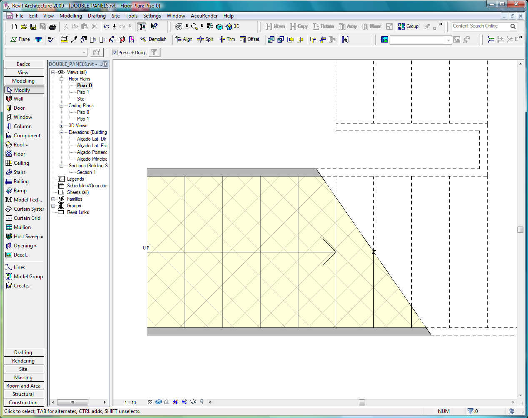Image resolution: width=528 pixels, height=418 pixels.
Task: Open the Piso 1 floor plan view
Action: (x=83, y=92)
